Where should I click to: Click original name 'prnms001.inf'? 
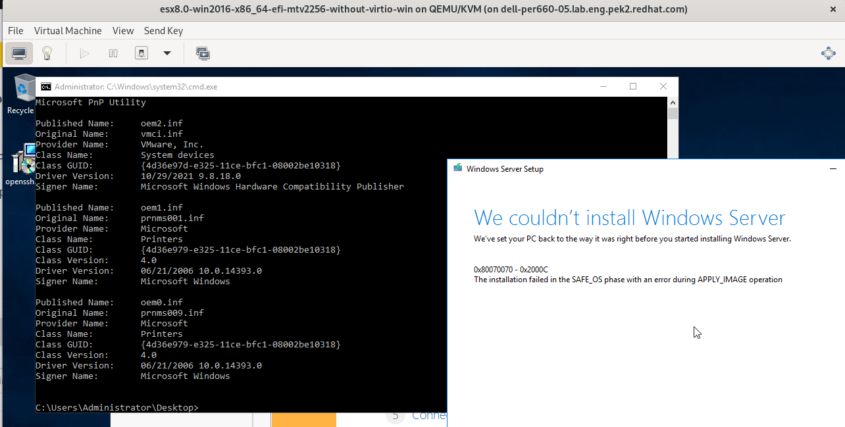[172, 218]
